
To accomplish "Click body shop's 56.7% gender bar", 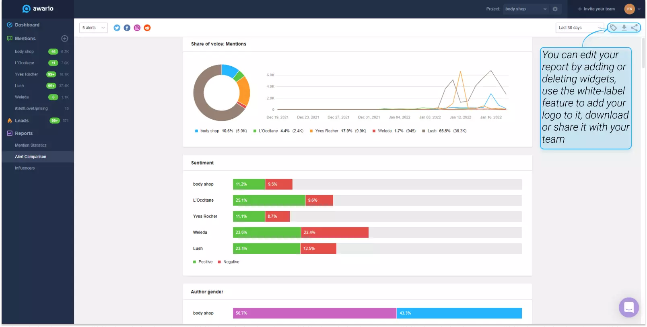I will pos(315,313).
